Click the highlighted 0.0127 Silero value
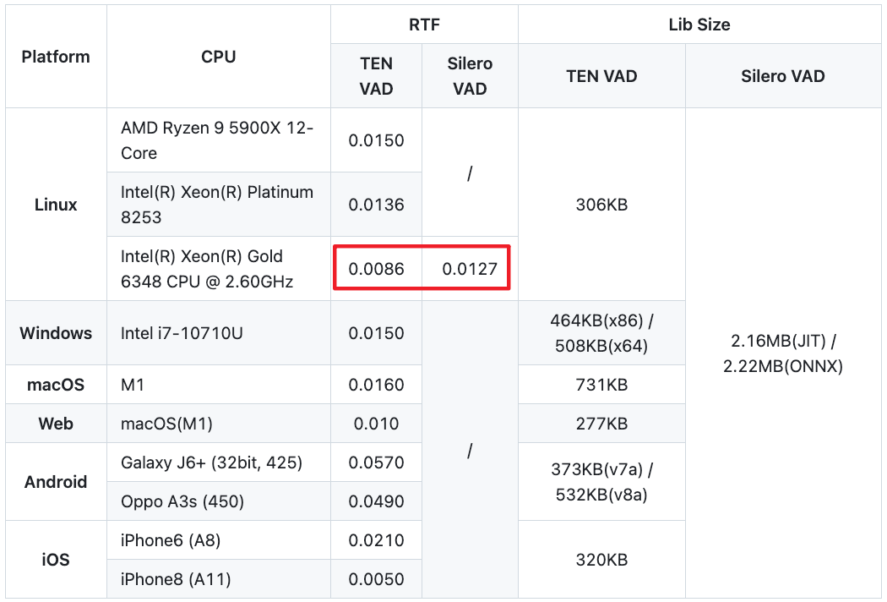 470,269
